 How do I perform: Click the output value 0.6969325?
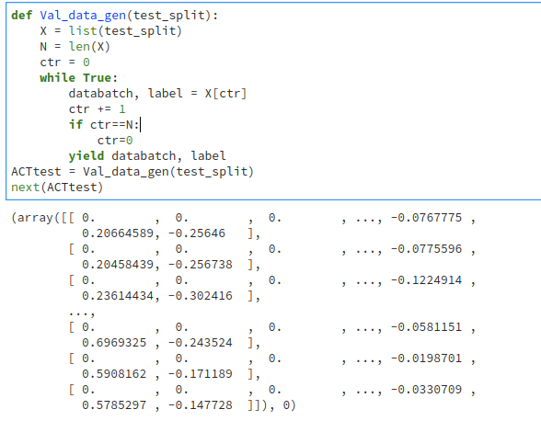(114, 342)
